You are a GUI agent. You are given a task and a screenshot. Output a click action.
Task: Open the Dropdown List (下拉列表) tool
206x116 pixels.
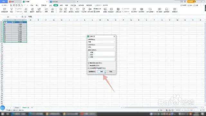tap(84, 10)
